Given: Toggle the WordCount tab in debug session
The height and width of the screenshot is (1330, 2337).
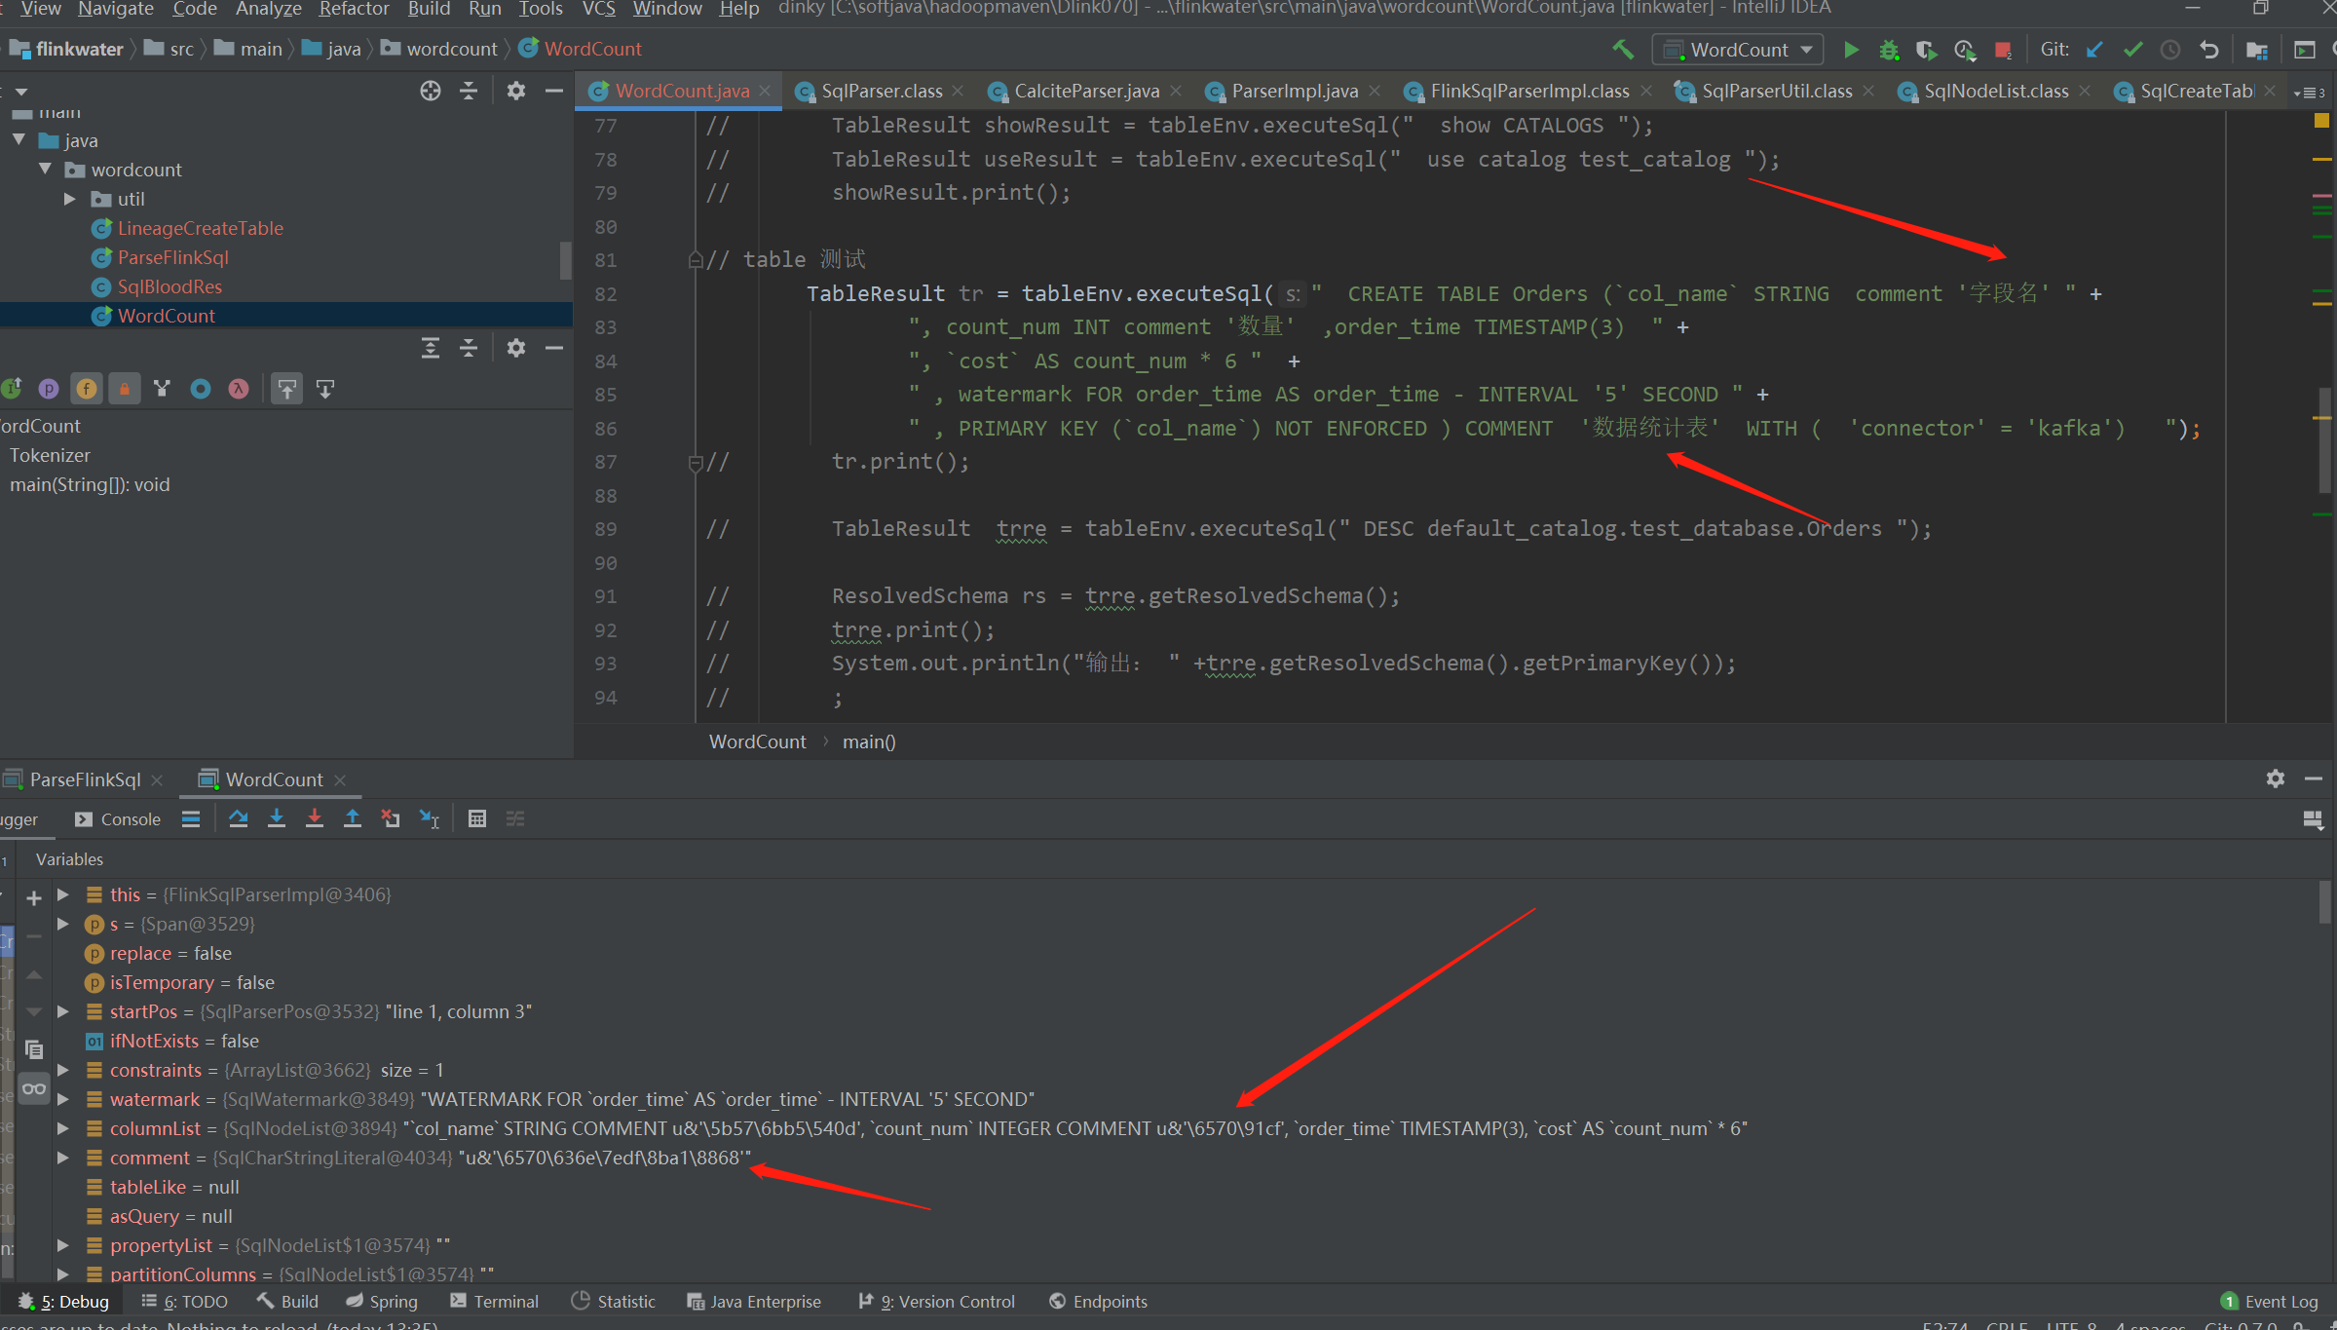Looking at the screenshot, I should (262, 779).
